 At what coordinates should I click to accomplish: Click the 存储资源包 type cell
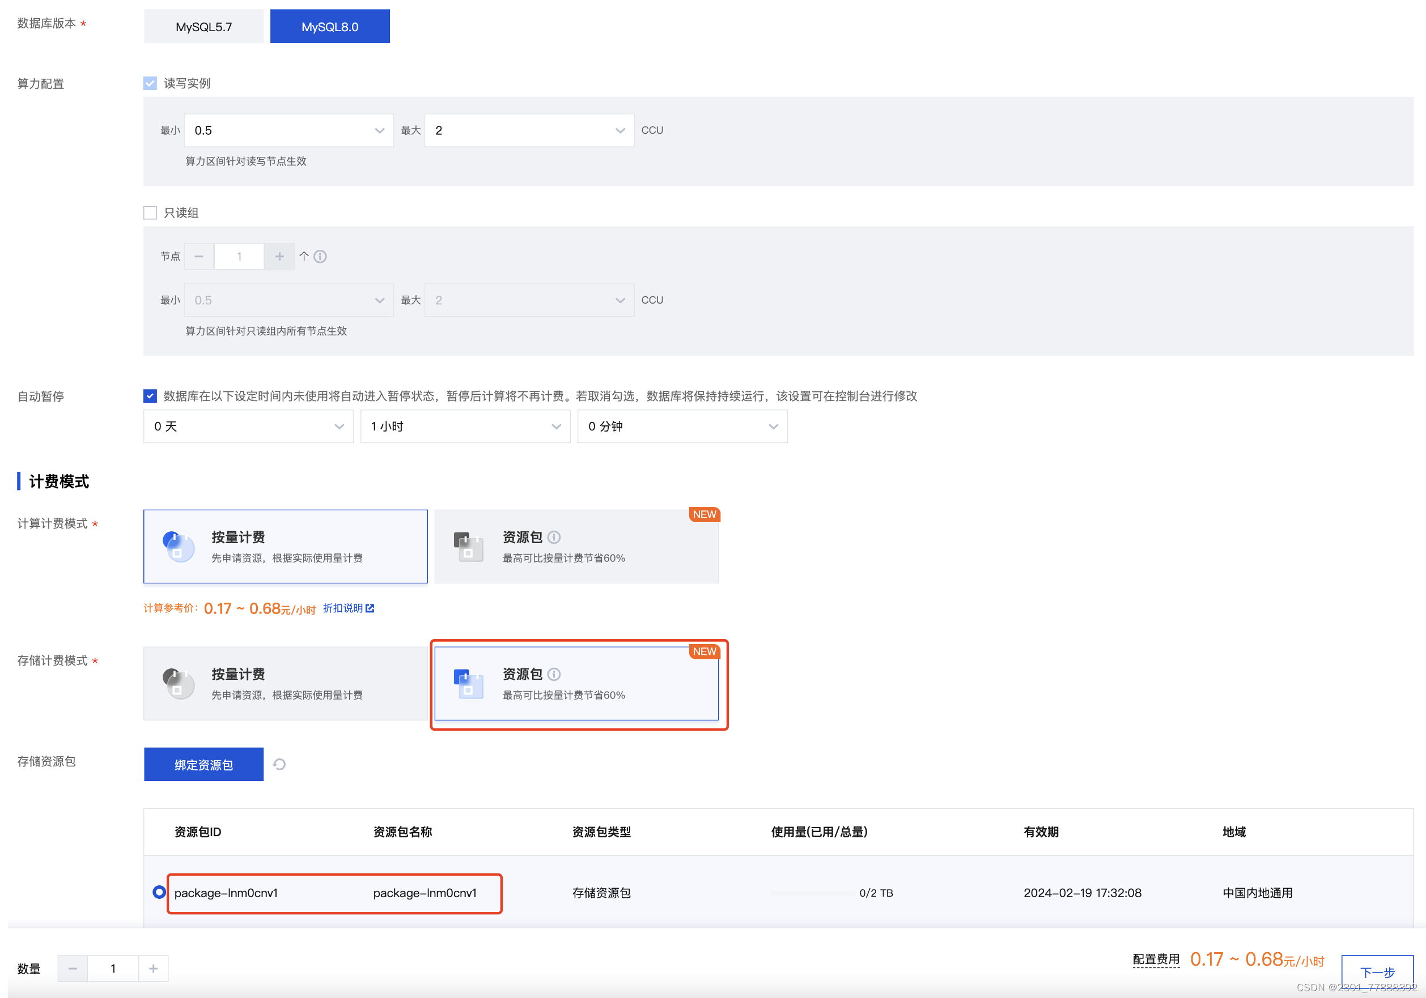click(601, 893)
